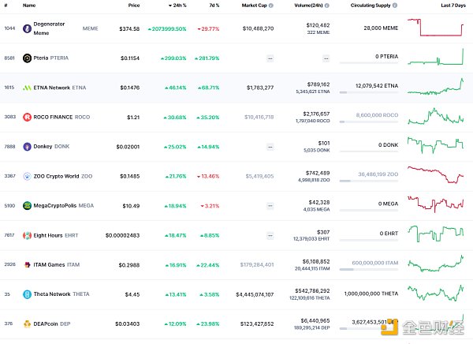Screen dimensions: 473x344
Task: Click the Theta Network 7-day sparkline chart
Action: point(436,293)
